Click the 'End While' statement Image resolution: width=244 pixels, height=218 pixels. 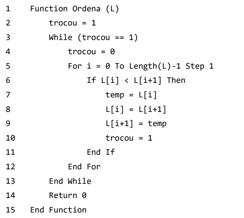tap(70, 181)
